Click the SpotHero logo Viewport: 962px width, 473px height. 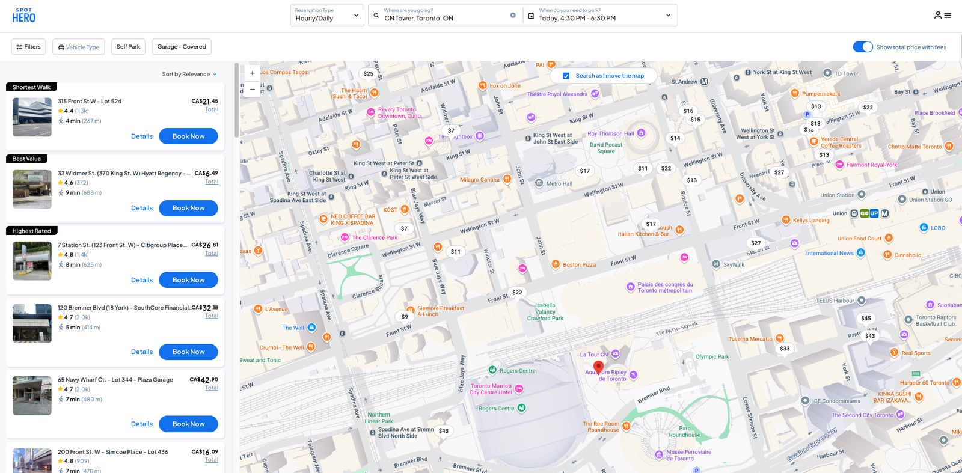click(x=24, y=16)
